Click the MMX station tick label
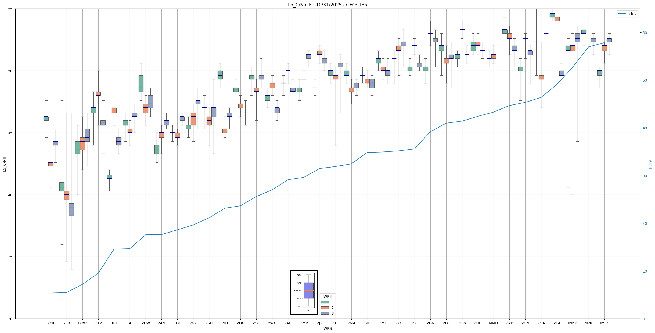This screenshot has height=333, width=655. point(573,323)
